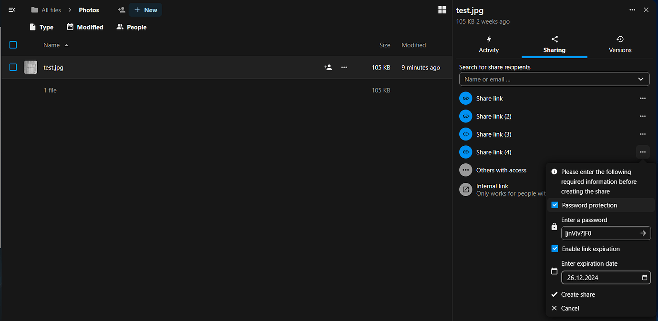Focus the Name or email search field
Image resolution: width=658 pixels, height=321 pixels.
555,79
